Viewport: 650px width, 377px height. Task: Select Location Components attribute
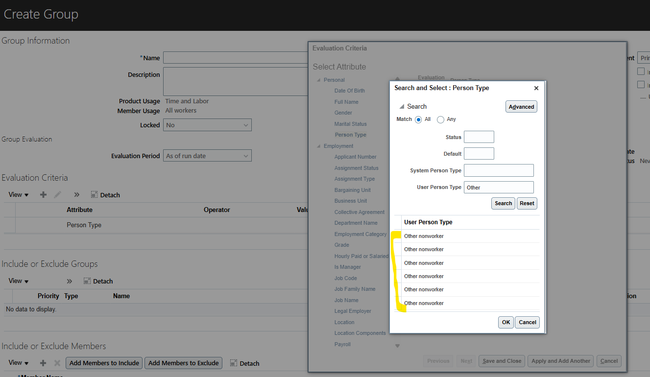click(360, 333)
